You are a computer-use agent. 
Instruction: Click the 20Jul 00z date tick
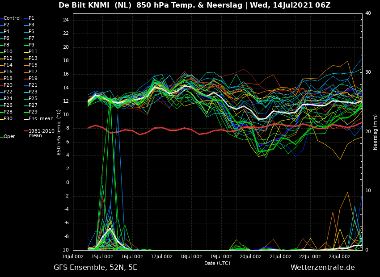coord(250,256)
